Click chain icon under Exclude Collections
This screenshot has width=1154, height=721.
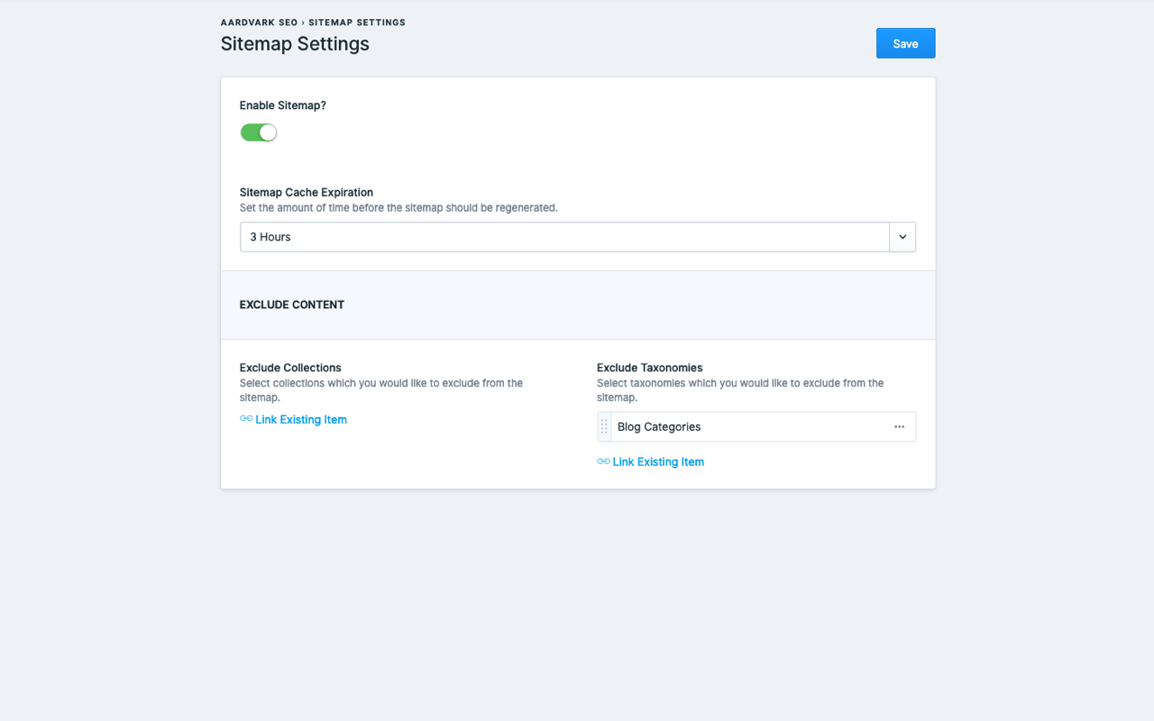tap(246, 419)
